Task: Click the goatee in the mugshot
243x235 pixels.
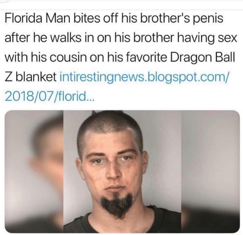Action: pos(117,205)
